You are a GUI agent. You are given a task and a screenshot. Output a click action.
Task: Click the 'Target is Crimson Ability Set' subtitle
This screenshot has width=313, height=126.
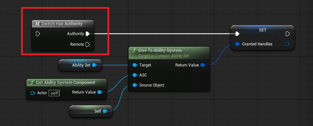(164, 56)
